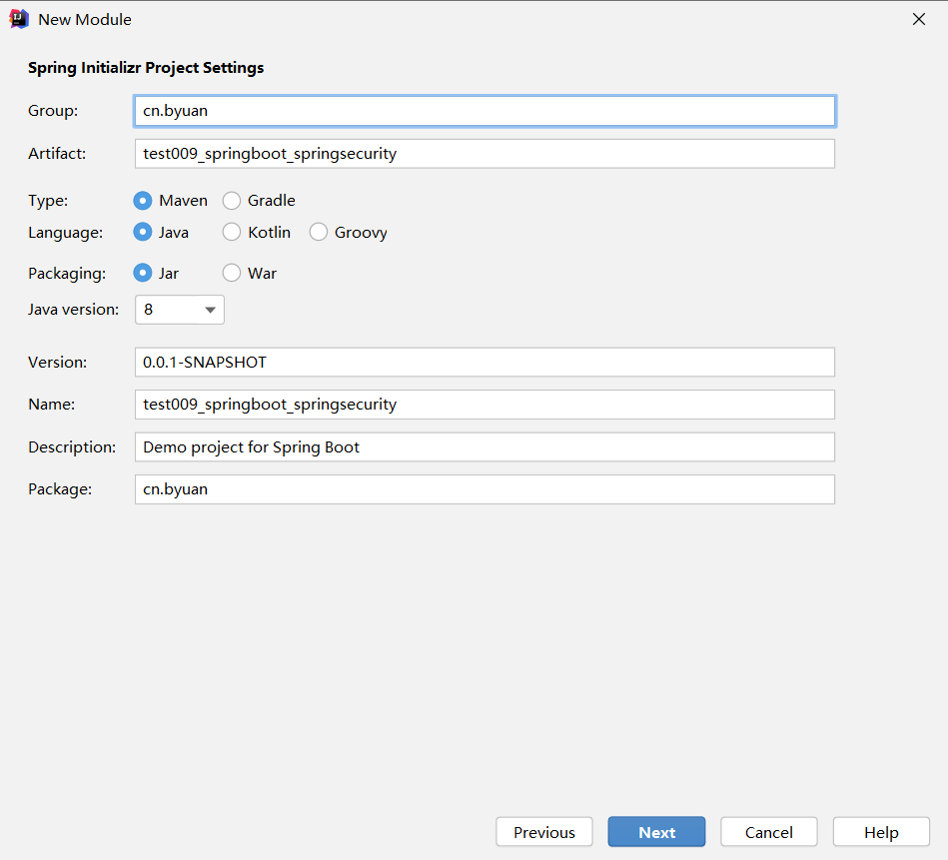Viewport: 948px width, 860px height.
Task: Focus the Artifact input field
Action: pos(484,154)
